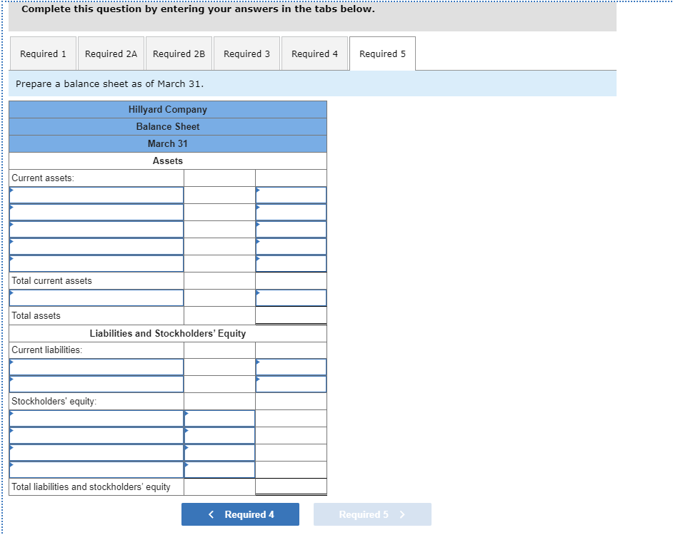Switch to the Required 1 tab

(43, 53)
